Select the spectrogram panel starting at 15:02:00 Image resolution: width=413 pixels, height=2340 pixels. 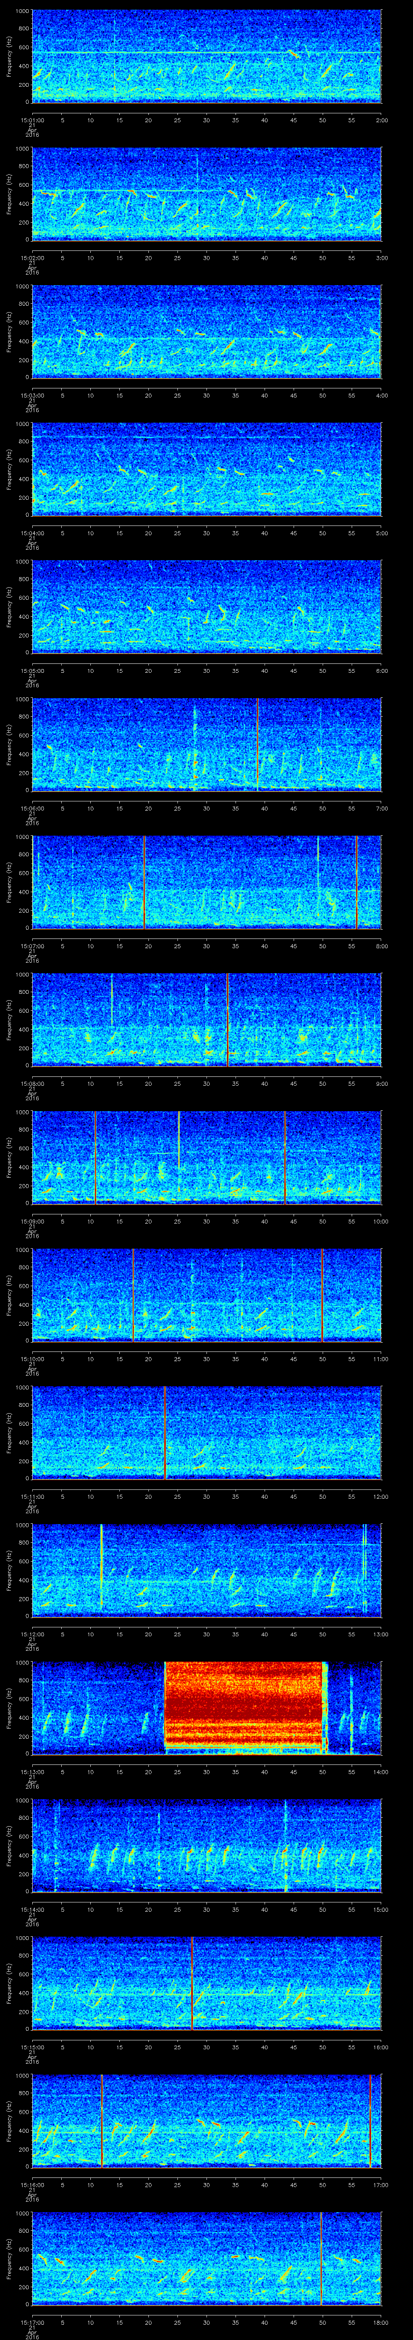click(207, 194)
